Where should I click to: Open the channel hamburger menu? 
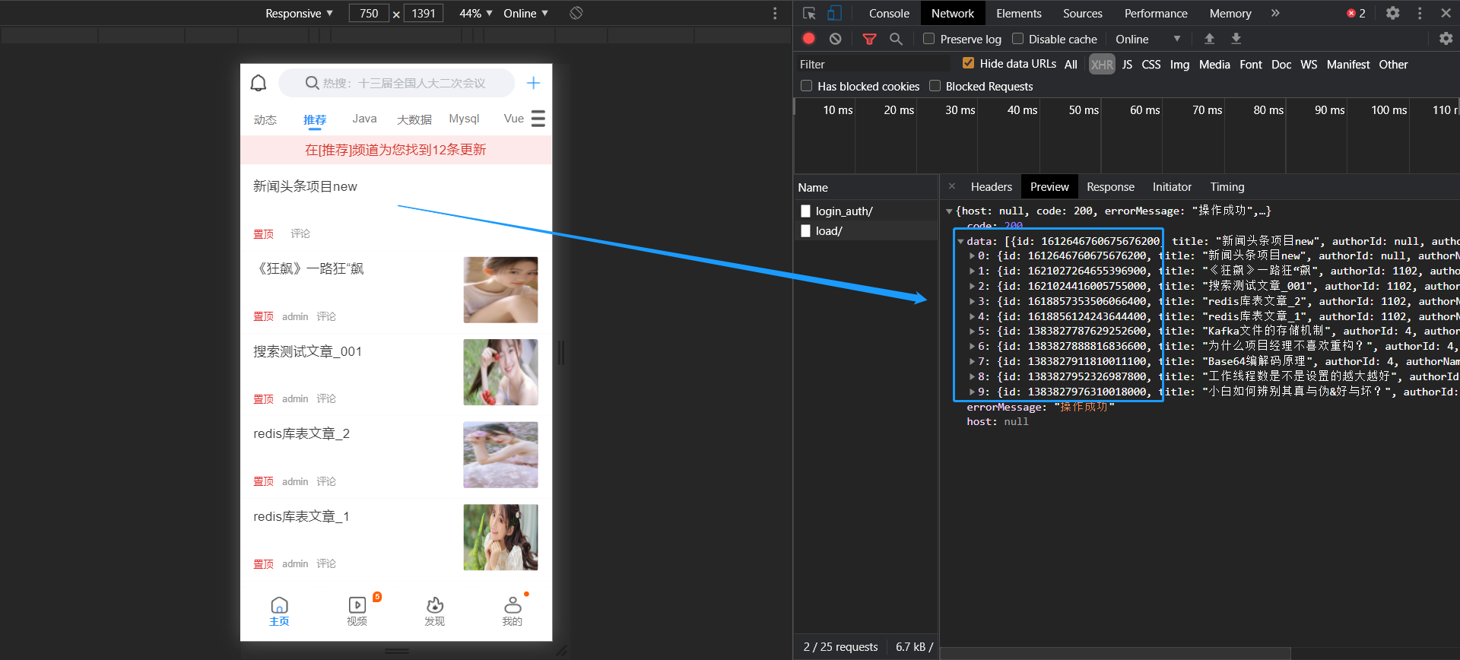point(538,119)
